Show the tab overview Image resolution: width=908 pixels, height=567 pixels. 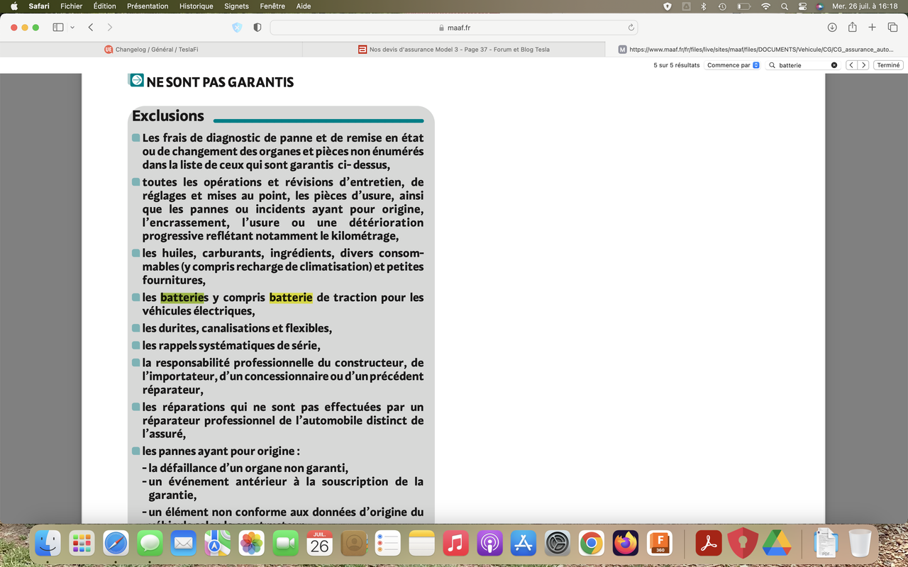pos(893,27)
